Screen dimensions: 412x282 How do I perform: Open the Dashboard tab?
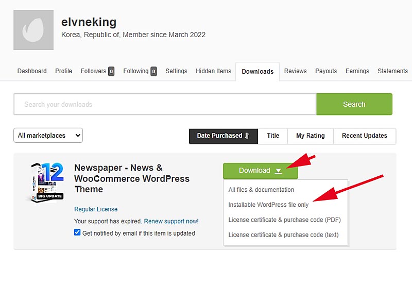[x=32, y=71]
